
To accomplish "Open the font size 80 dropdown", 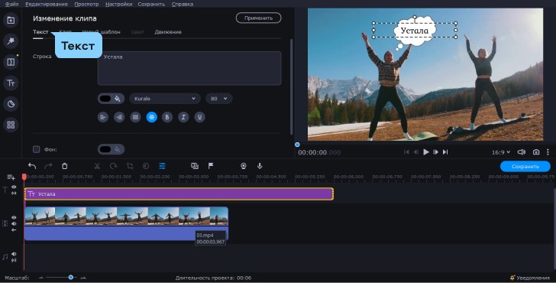I will point(218,99).
